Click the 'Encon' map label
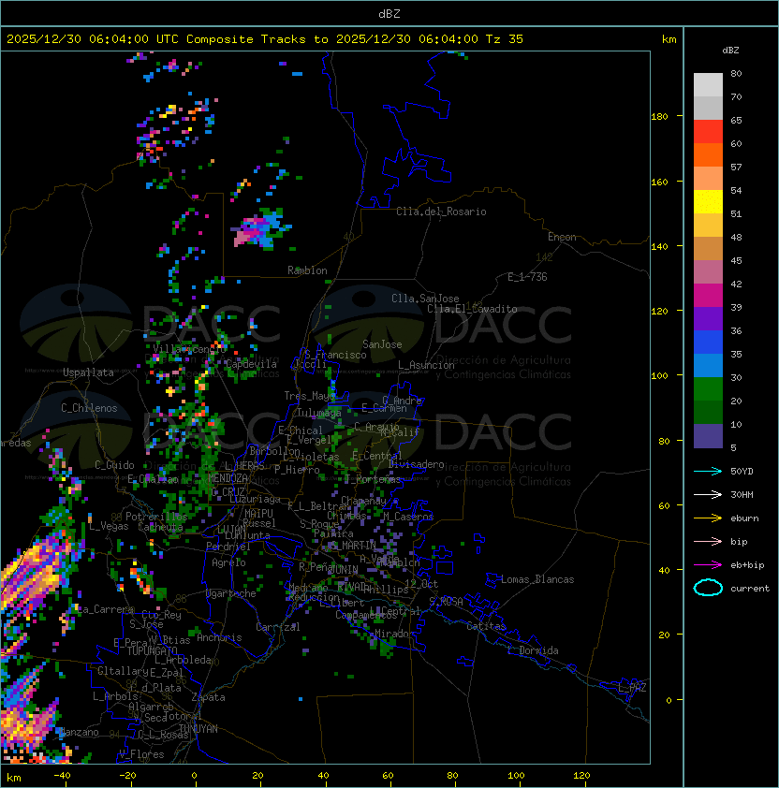 tap(562, 237)
